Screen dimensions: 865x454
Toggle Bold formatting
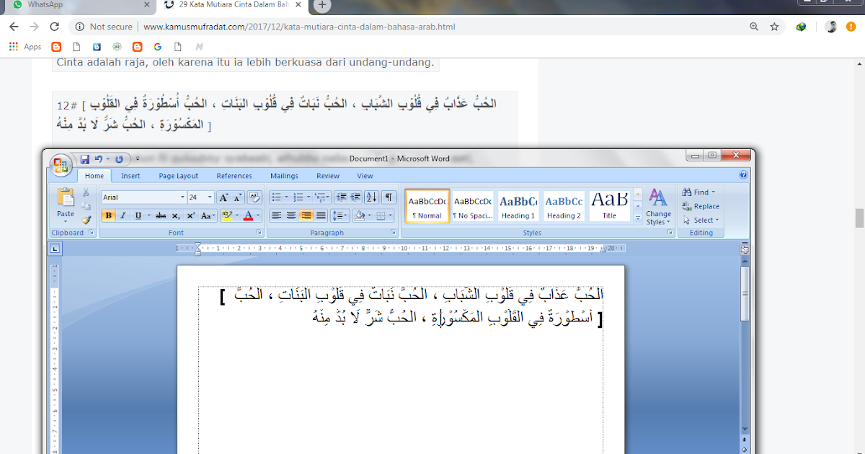coord(107,215)
